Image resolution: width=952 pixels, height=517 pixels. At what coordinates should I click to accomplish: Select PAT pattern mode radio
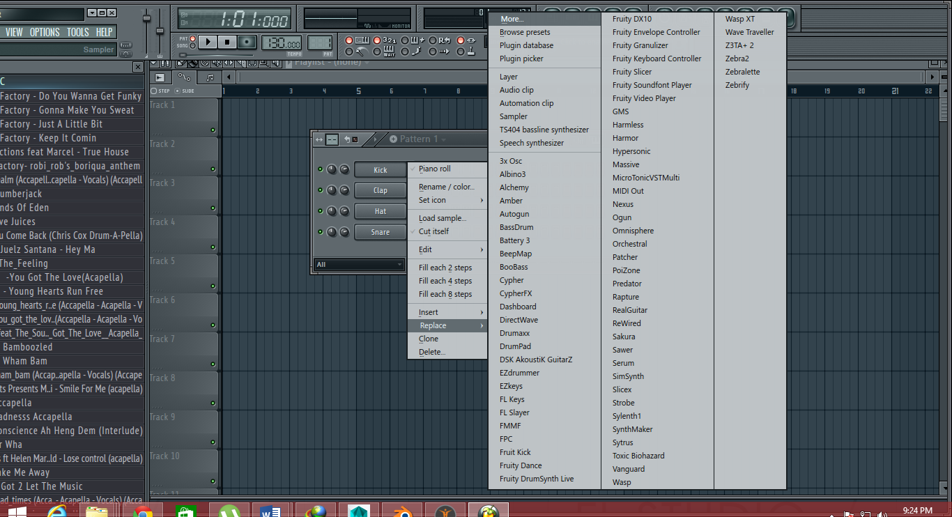[192, 38]
